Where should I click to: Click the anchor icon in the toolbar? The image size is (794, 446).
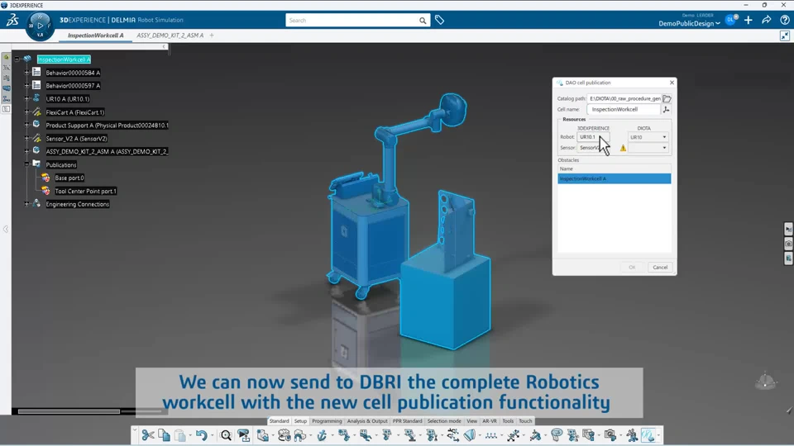[322, 435]
